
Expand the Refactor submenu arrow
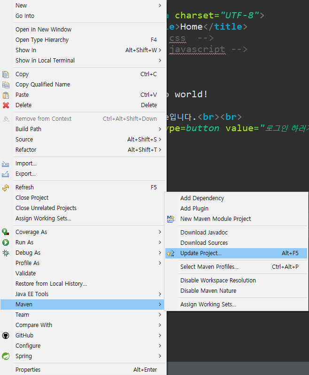click(x=160, y=150)
